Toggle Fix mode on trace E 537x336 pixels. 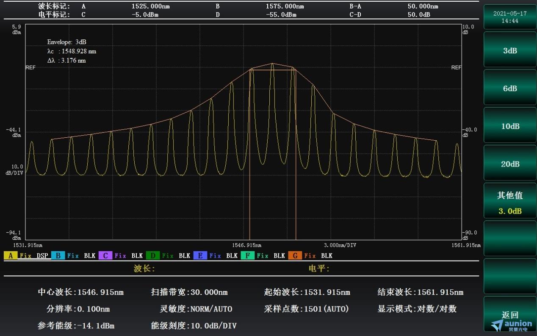coord(215,255)
